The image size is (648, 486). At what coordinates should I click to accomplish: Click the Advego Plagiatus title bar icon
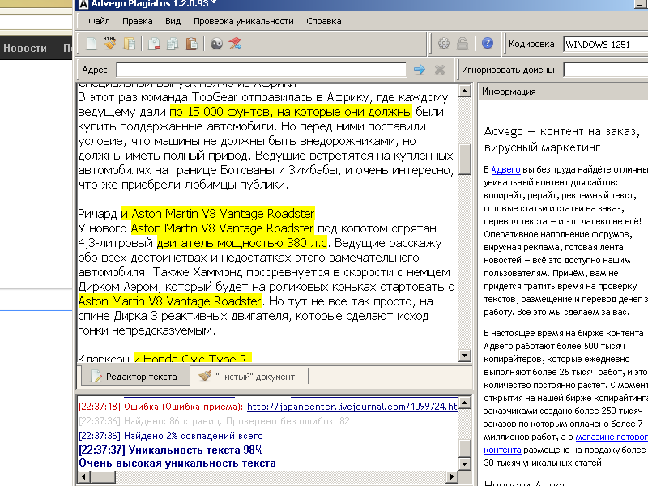click(83, 4)
